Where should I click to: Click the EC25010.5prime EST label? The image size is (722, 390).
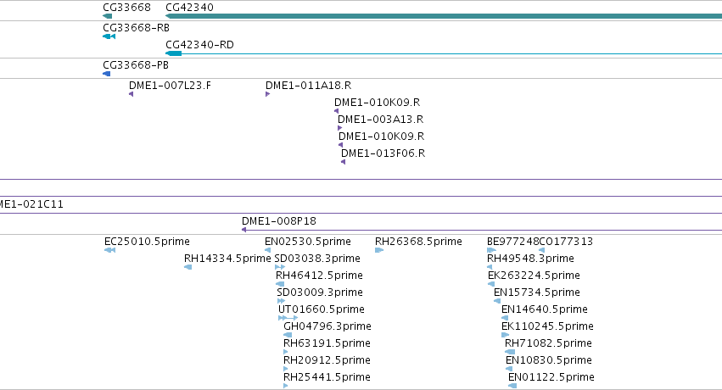coord(147,242)
